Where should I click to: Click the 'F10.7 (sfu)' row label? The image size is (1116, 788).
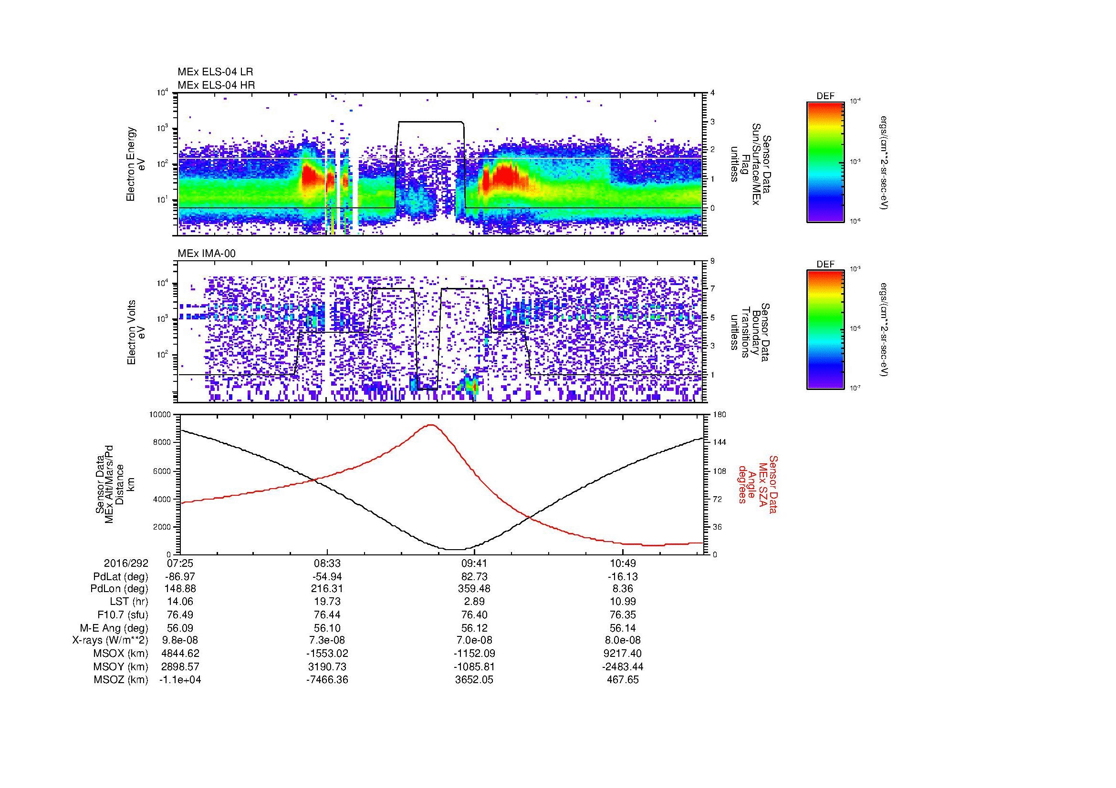point(123,614)
